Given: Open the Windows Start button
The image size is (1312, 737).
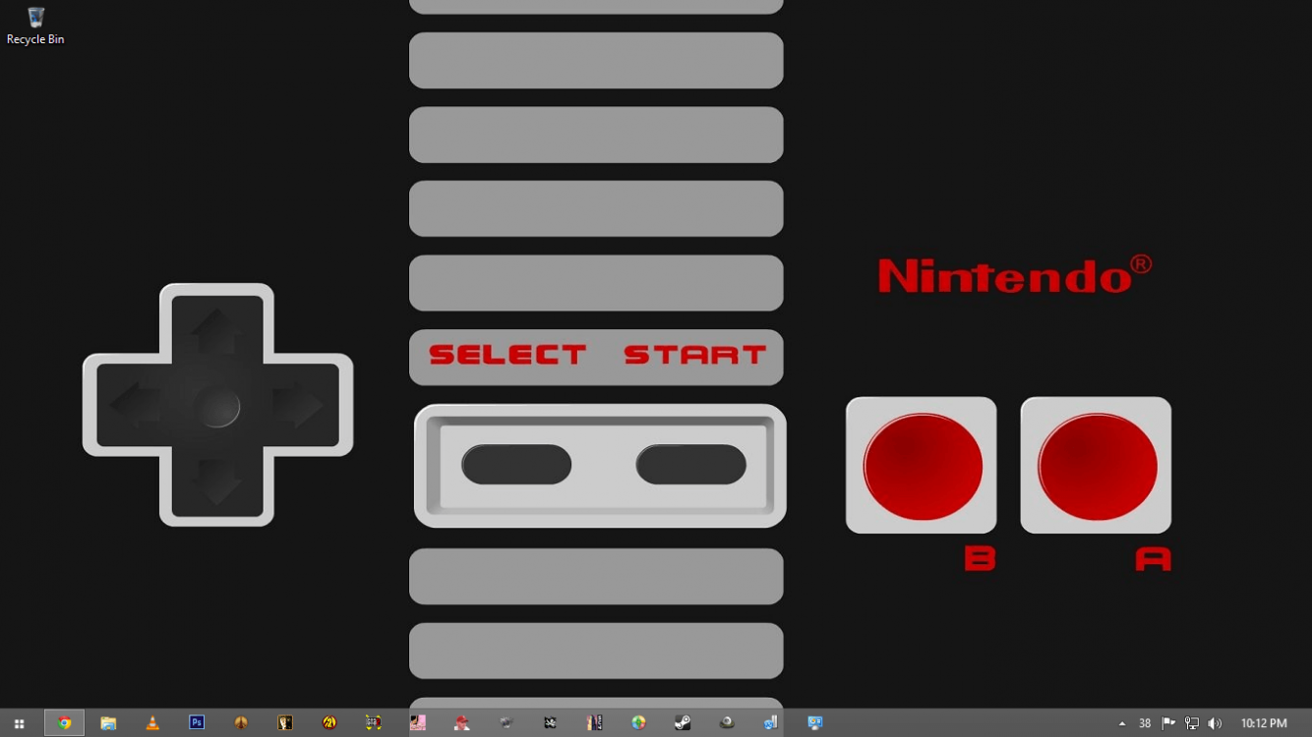Looking at the screenshot, I should 19,723.
